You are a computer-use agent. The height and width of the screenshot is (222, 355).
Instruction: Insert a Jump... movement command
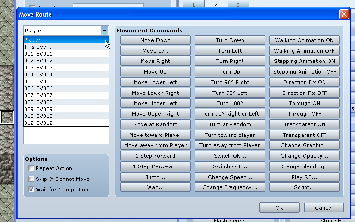tap(156, 177)
